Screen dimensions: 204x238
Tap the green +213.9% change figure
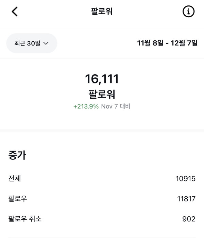click(x=86, y=106)
